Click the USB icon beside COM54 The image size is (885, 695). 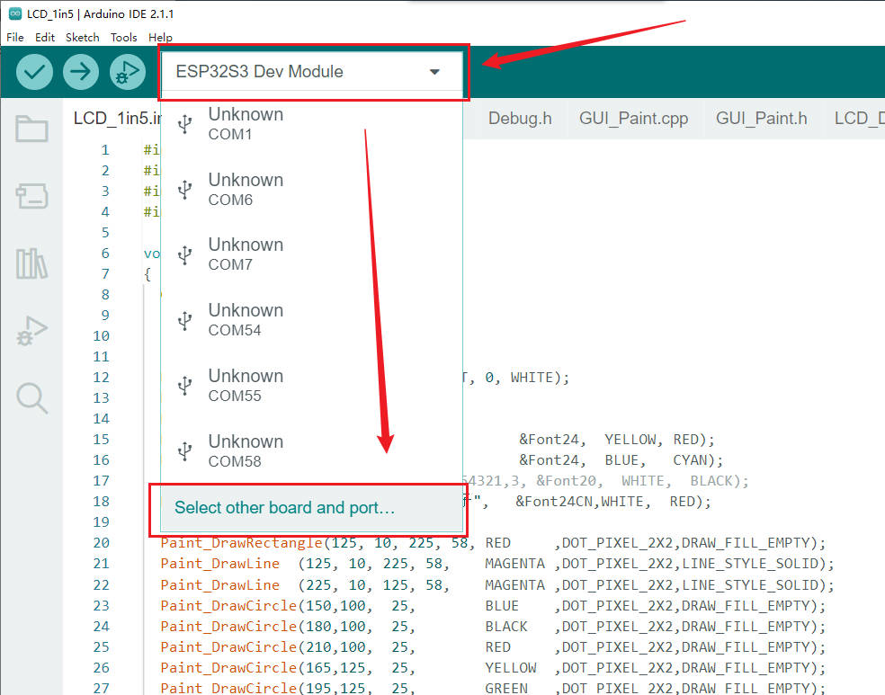point(184,320)
